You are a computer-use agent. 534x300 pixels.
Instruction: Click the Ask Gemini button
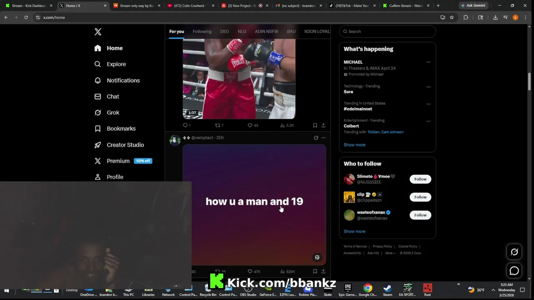[474, 5]
